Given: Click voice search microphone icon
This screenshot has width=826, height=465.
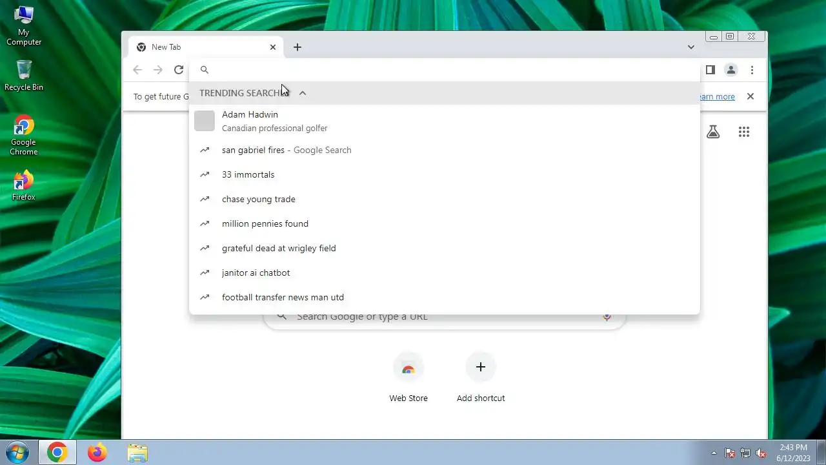Looking at the screenshot, I should point(607,316).
